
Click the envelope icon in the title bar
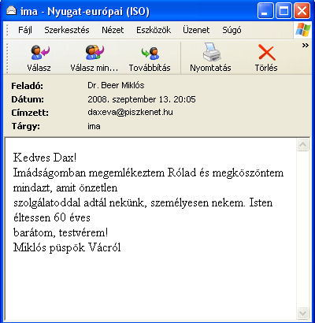[12, 11]
